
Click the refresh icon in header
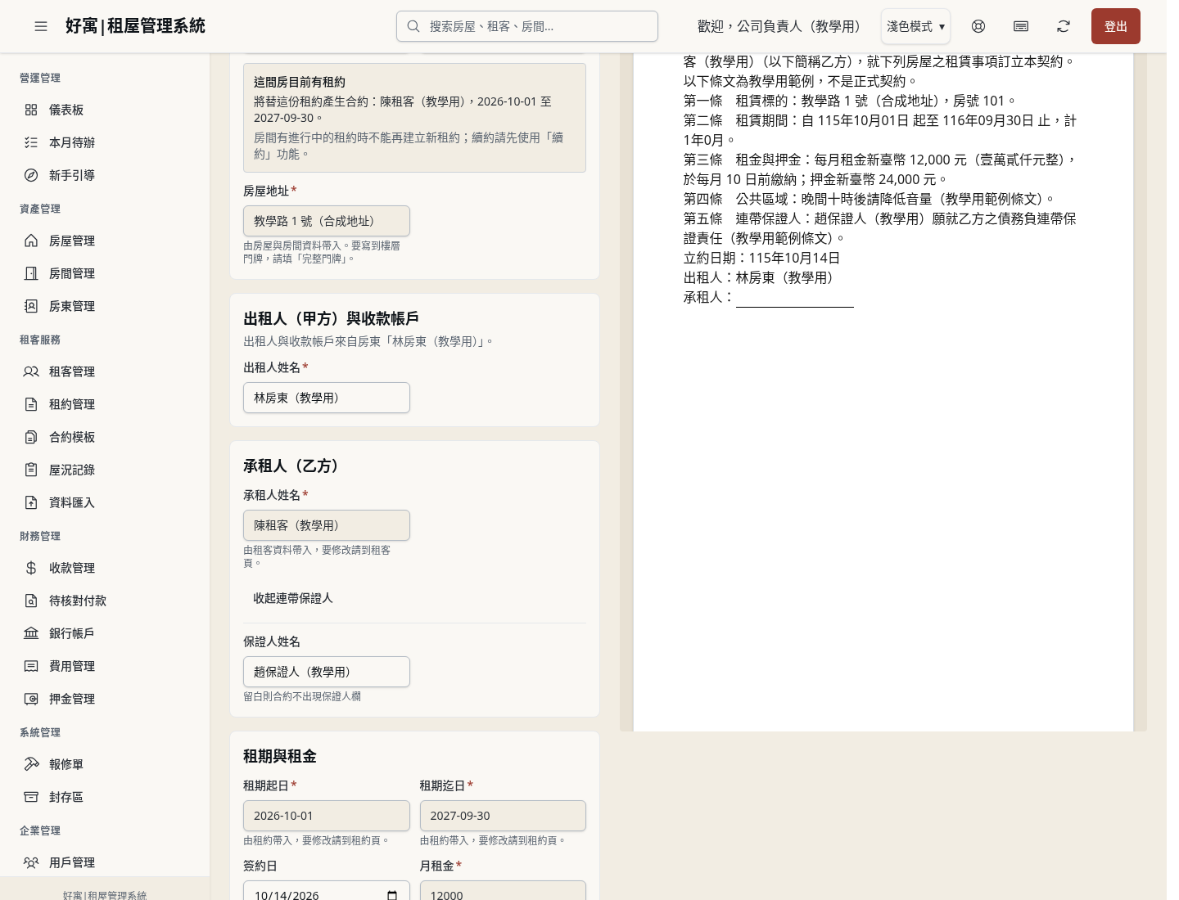coord(1064,26)
